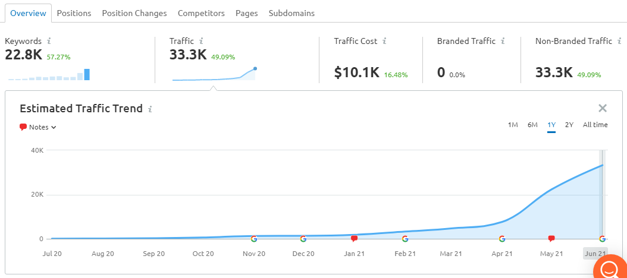This screenshot has height=278, width=627.
Task: Click the Google update marker at Nov 20
Action: (x=253, y=239)
